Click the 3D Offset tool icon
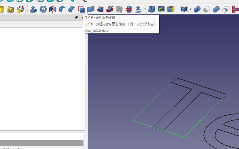The image size is (239, 149). pyautogui.click(x=138, y=9)
